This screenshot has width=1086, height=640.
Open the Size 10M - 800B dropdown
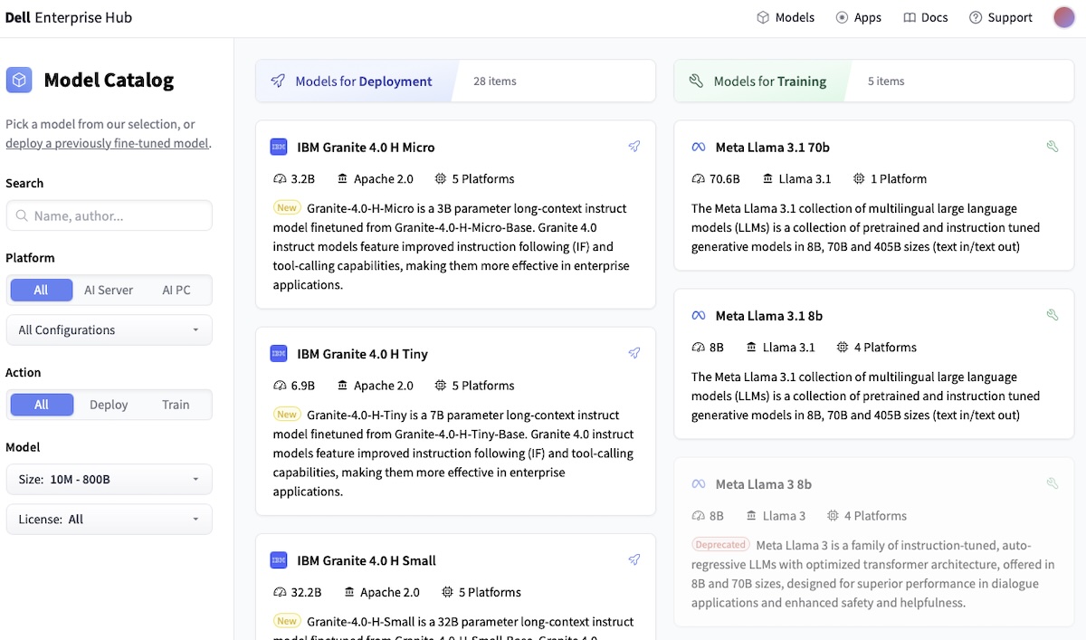tap(109, 479)
